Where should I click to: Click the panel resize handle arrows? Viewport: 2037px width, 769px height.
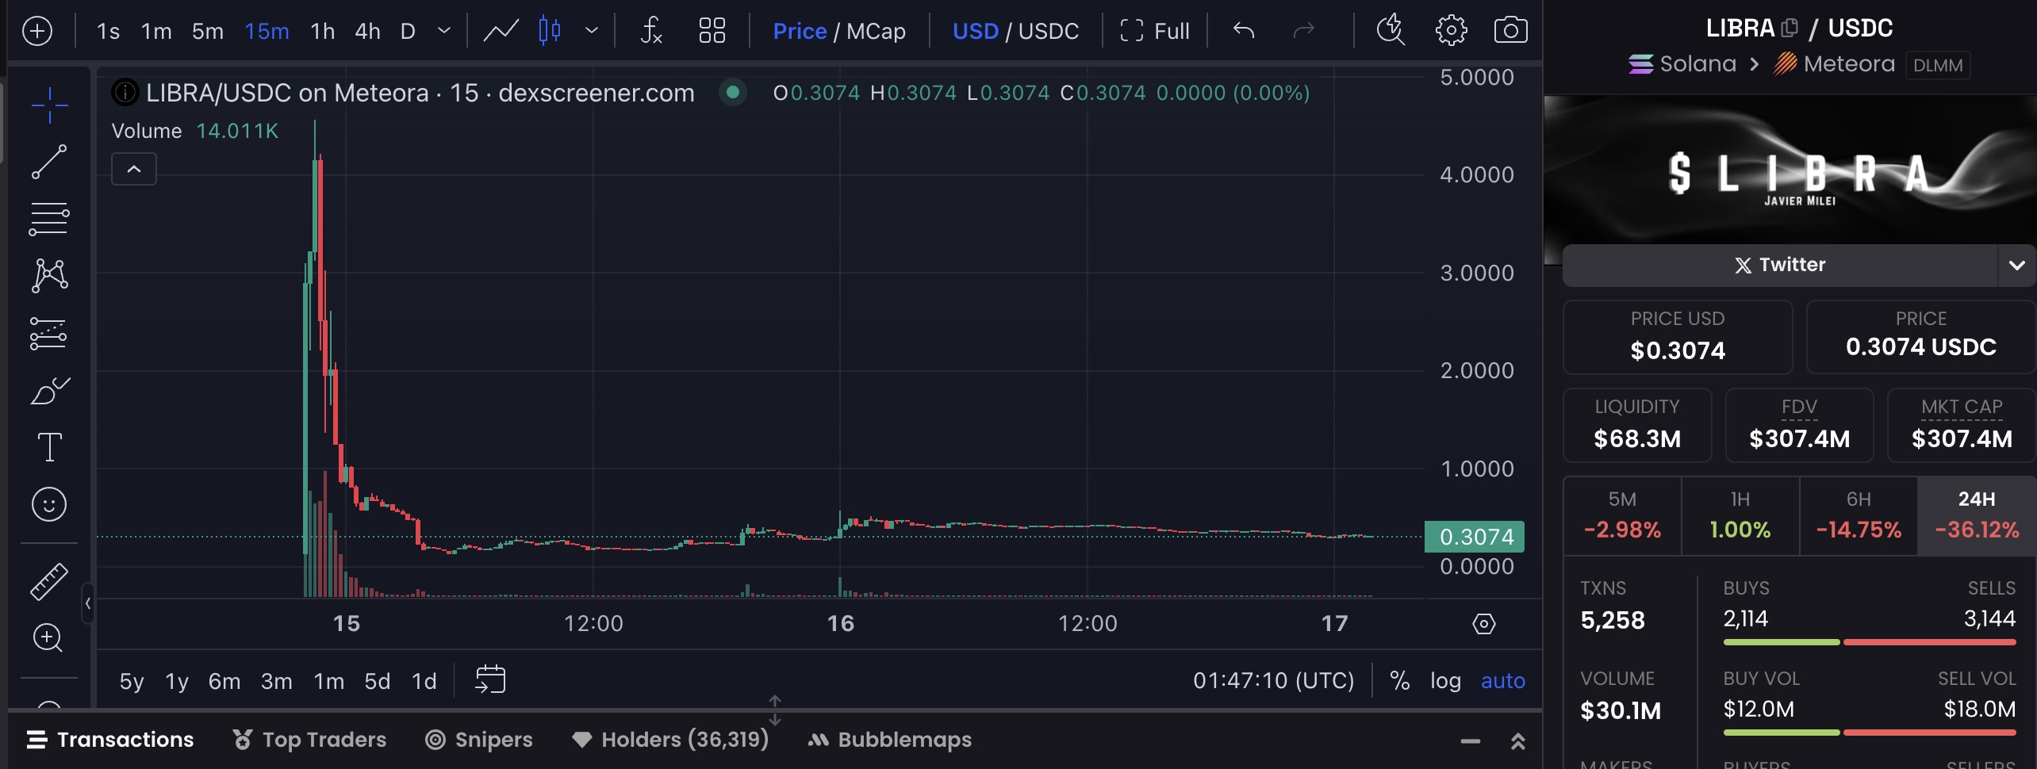[775, 710]
